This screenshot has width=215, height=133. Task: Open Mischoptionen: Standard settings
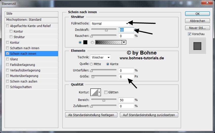tap(24, 20)
